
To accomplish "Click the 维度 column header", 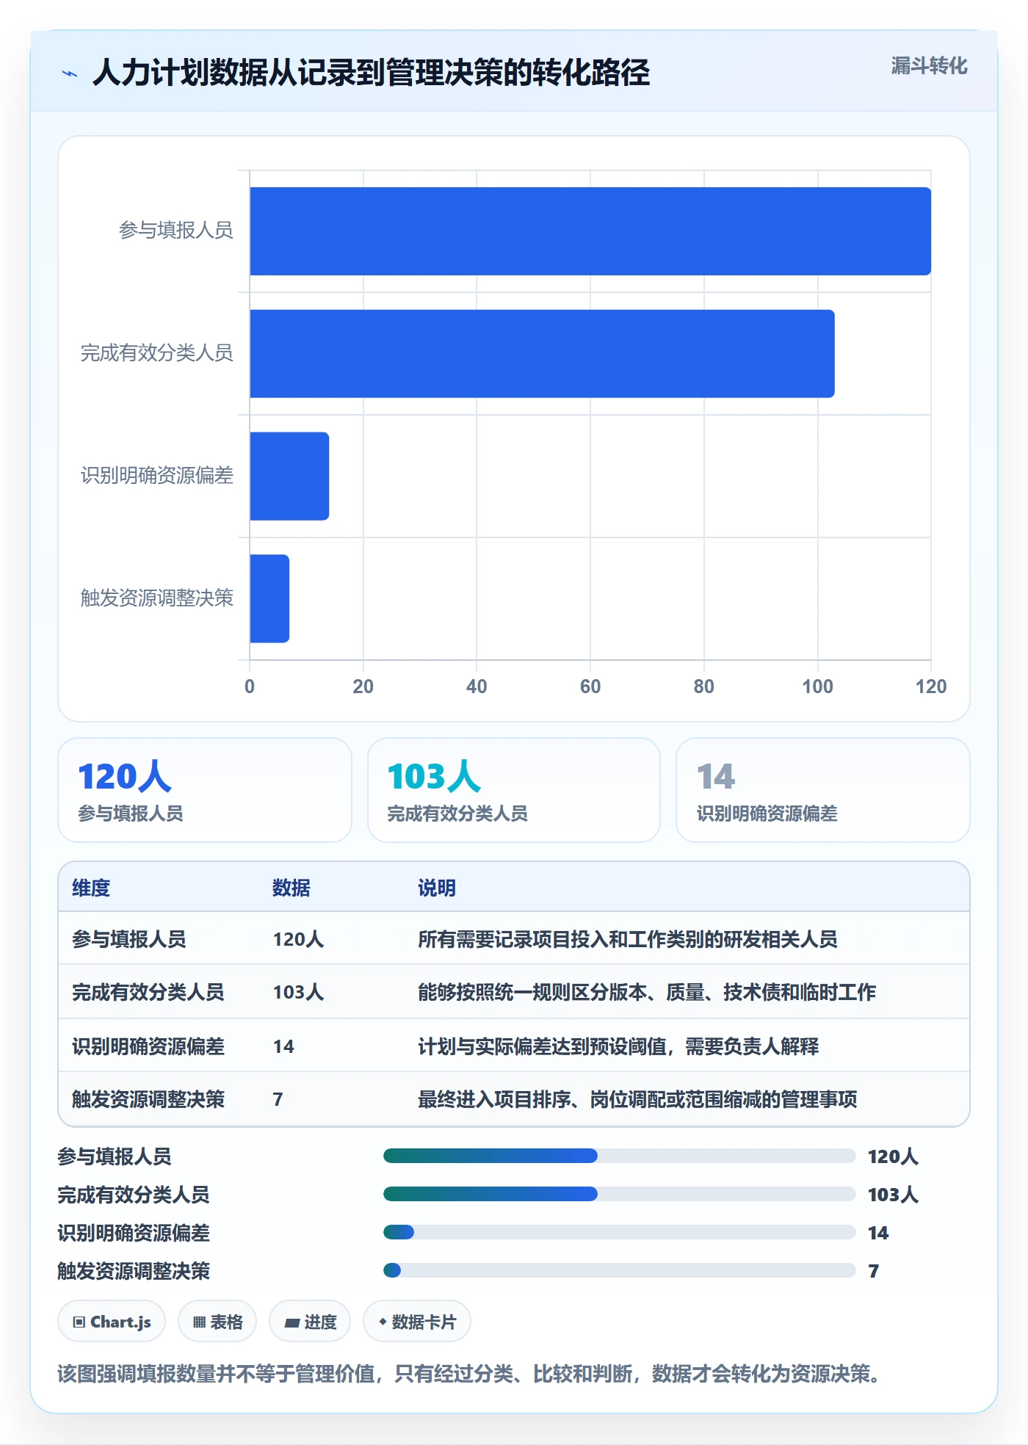I will 91,888.
